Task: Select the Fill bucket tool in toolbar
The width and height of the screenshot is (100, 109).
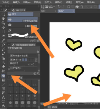Action: 3,76
